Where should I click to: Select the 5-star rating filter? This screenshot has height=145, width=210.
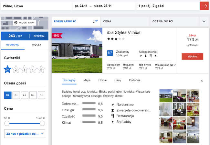(41, 69)
